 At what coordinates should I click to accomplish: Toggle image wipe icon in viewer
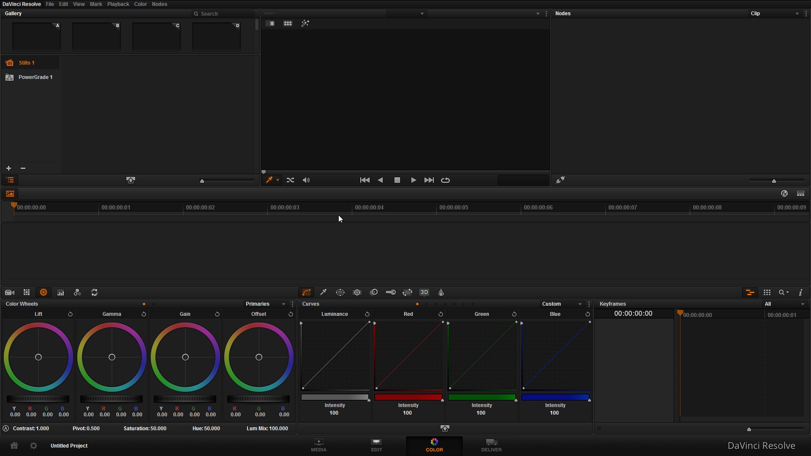tap(270, 23)
